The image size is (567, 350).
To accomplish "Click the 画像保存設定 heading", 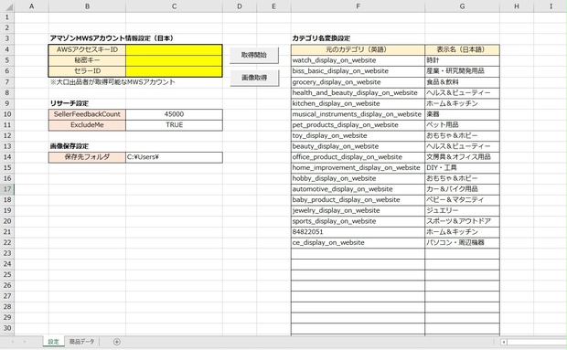I will pos(70,146).
